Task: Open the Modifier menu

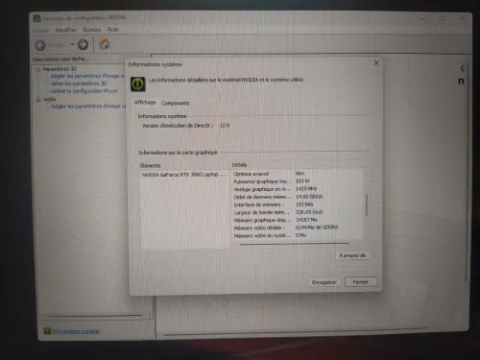Action: 66,30
